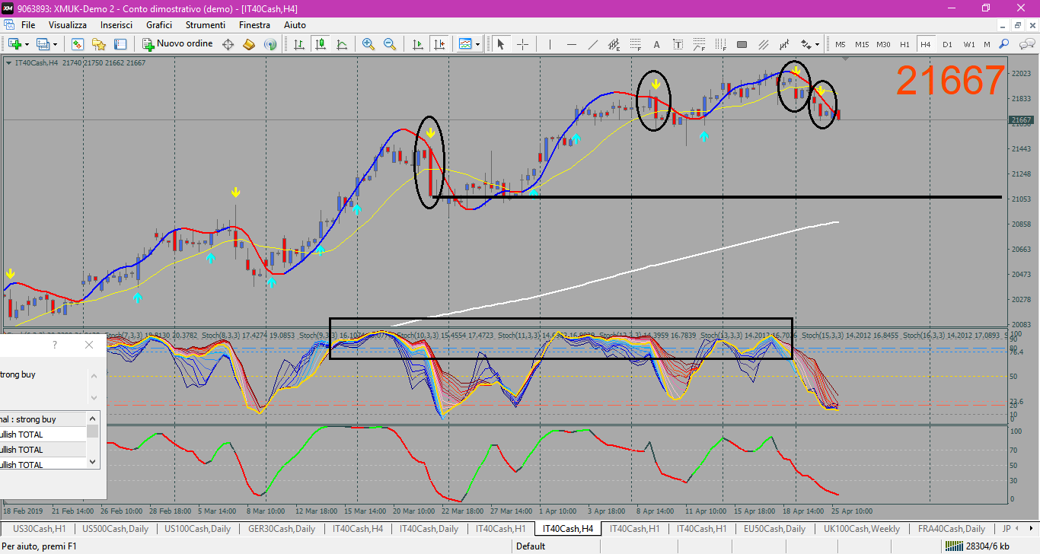The height and width of the screenshot is (554, 1040).
Task: Select the equidistant channel tool
Action: coord(614,44)
